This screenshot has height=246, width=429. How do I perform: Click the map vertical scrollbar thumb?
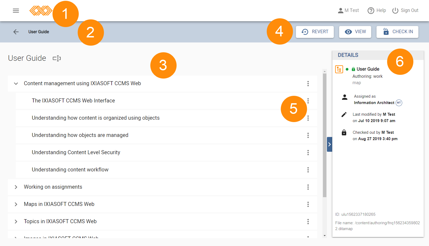pyautogui.click(x=325, y=135)
